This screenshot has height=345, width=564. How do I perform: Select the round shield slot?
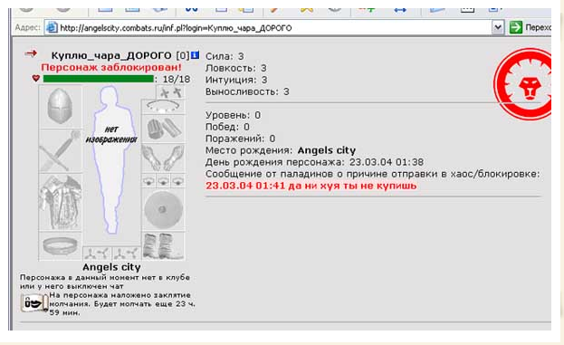(x=163, y=209)
